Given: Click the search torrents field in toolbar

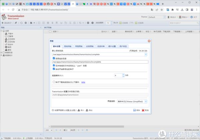Looking at the screenshot, I should [184, 23].
